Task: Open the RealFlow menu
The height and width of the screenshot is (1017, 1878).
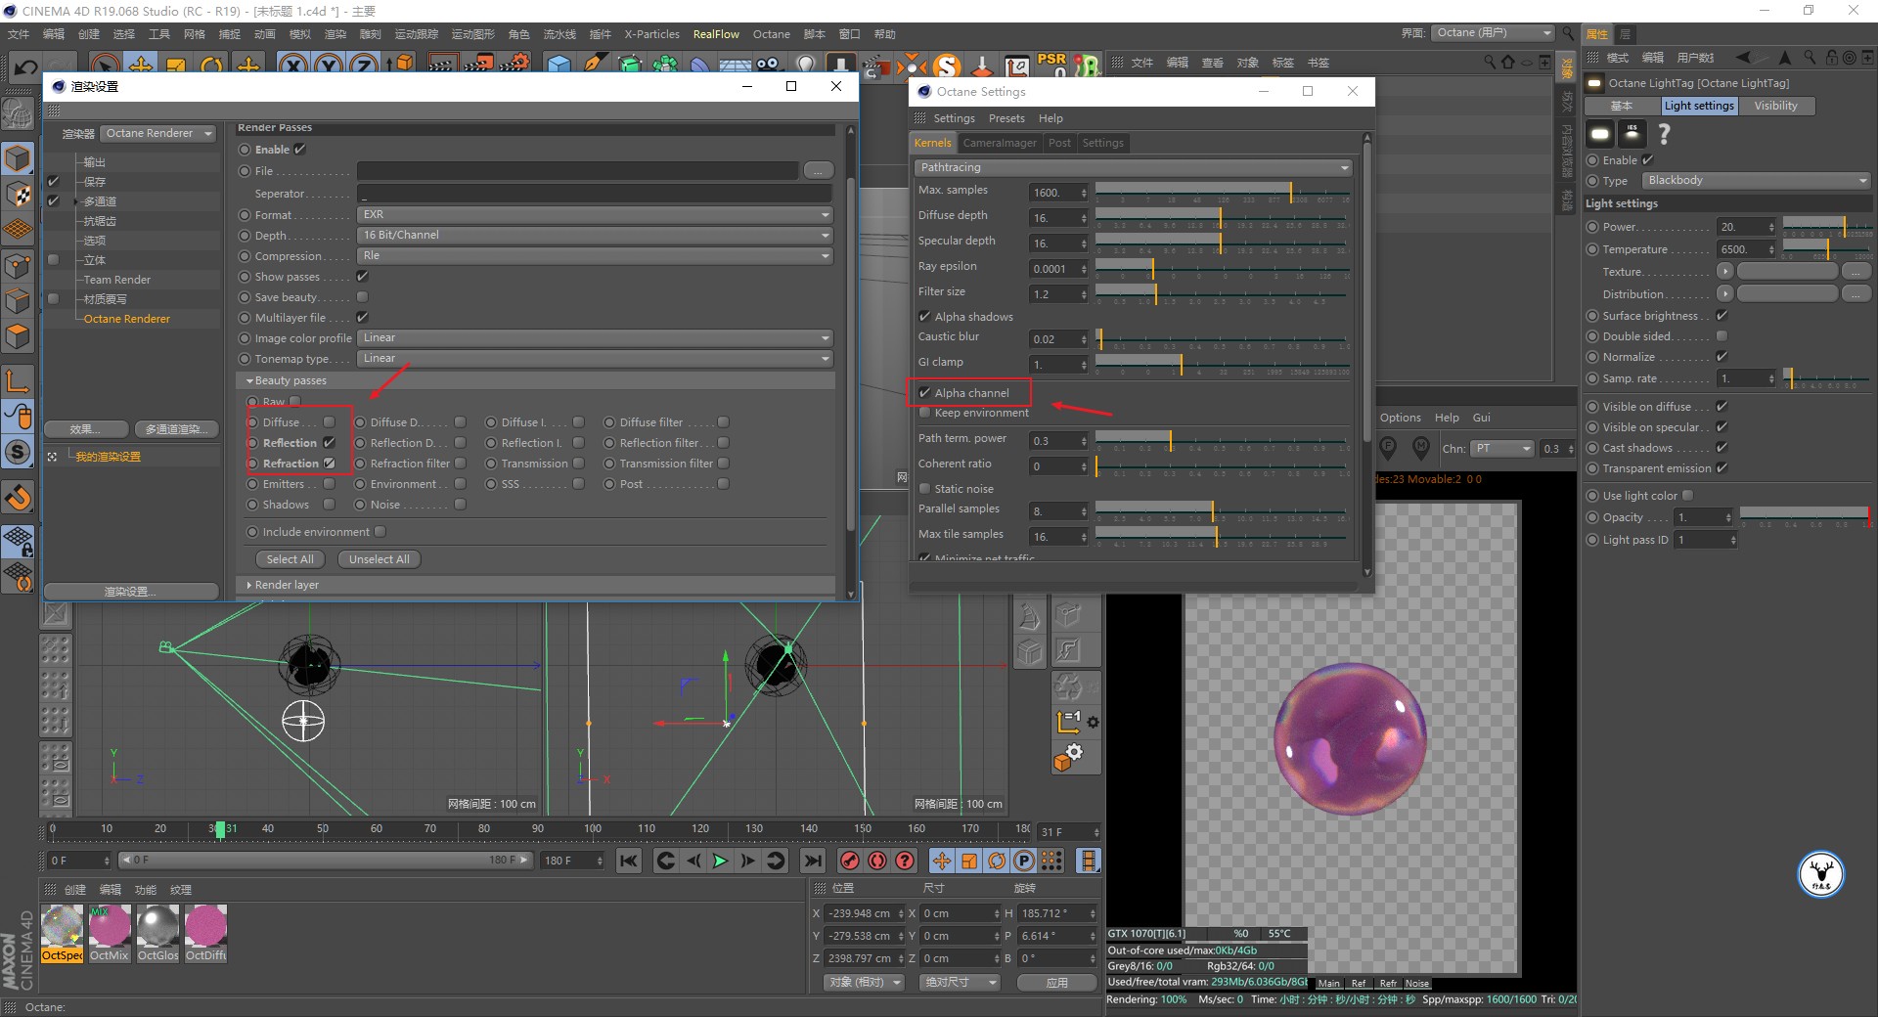Action: click(716, 34)
